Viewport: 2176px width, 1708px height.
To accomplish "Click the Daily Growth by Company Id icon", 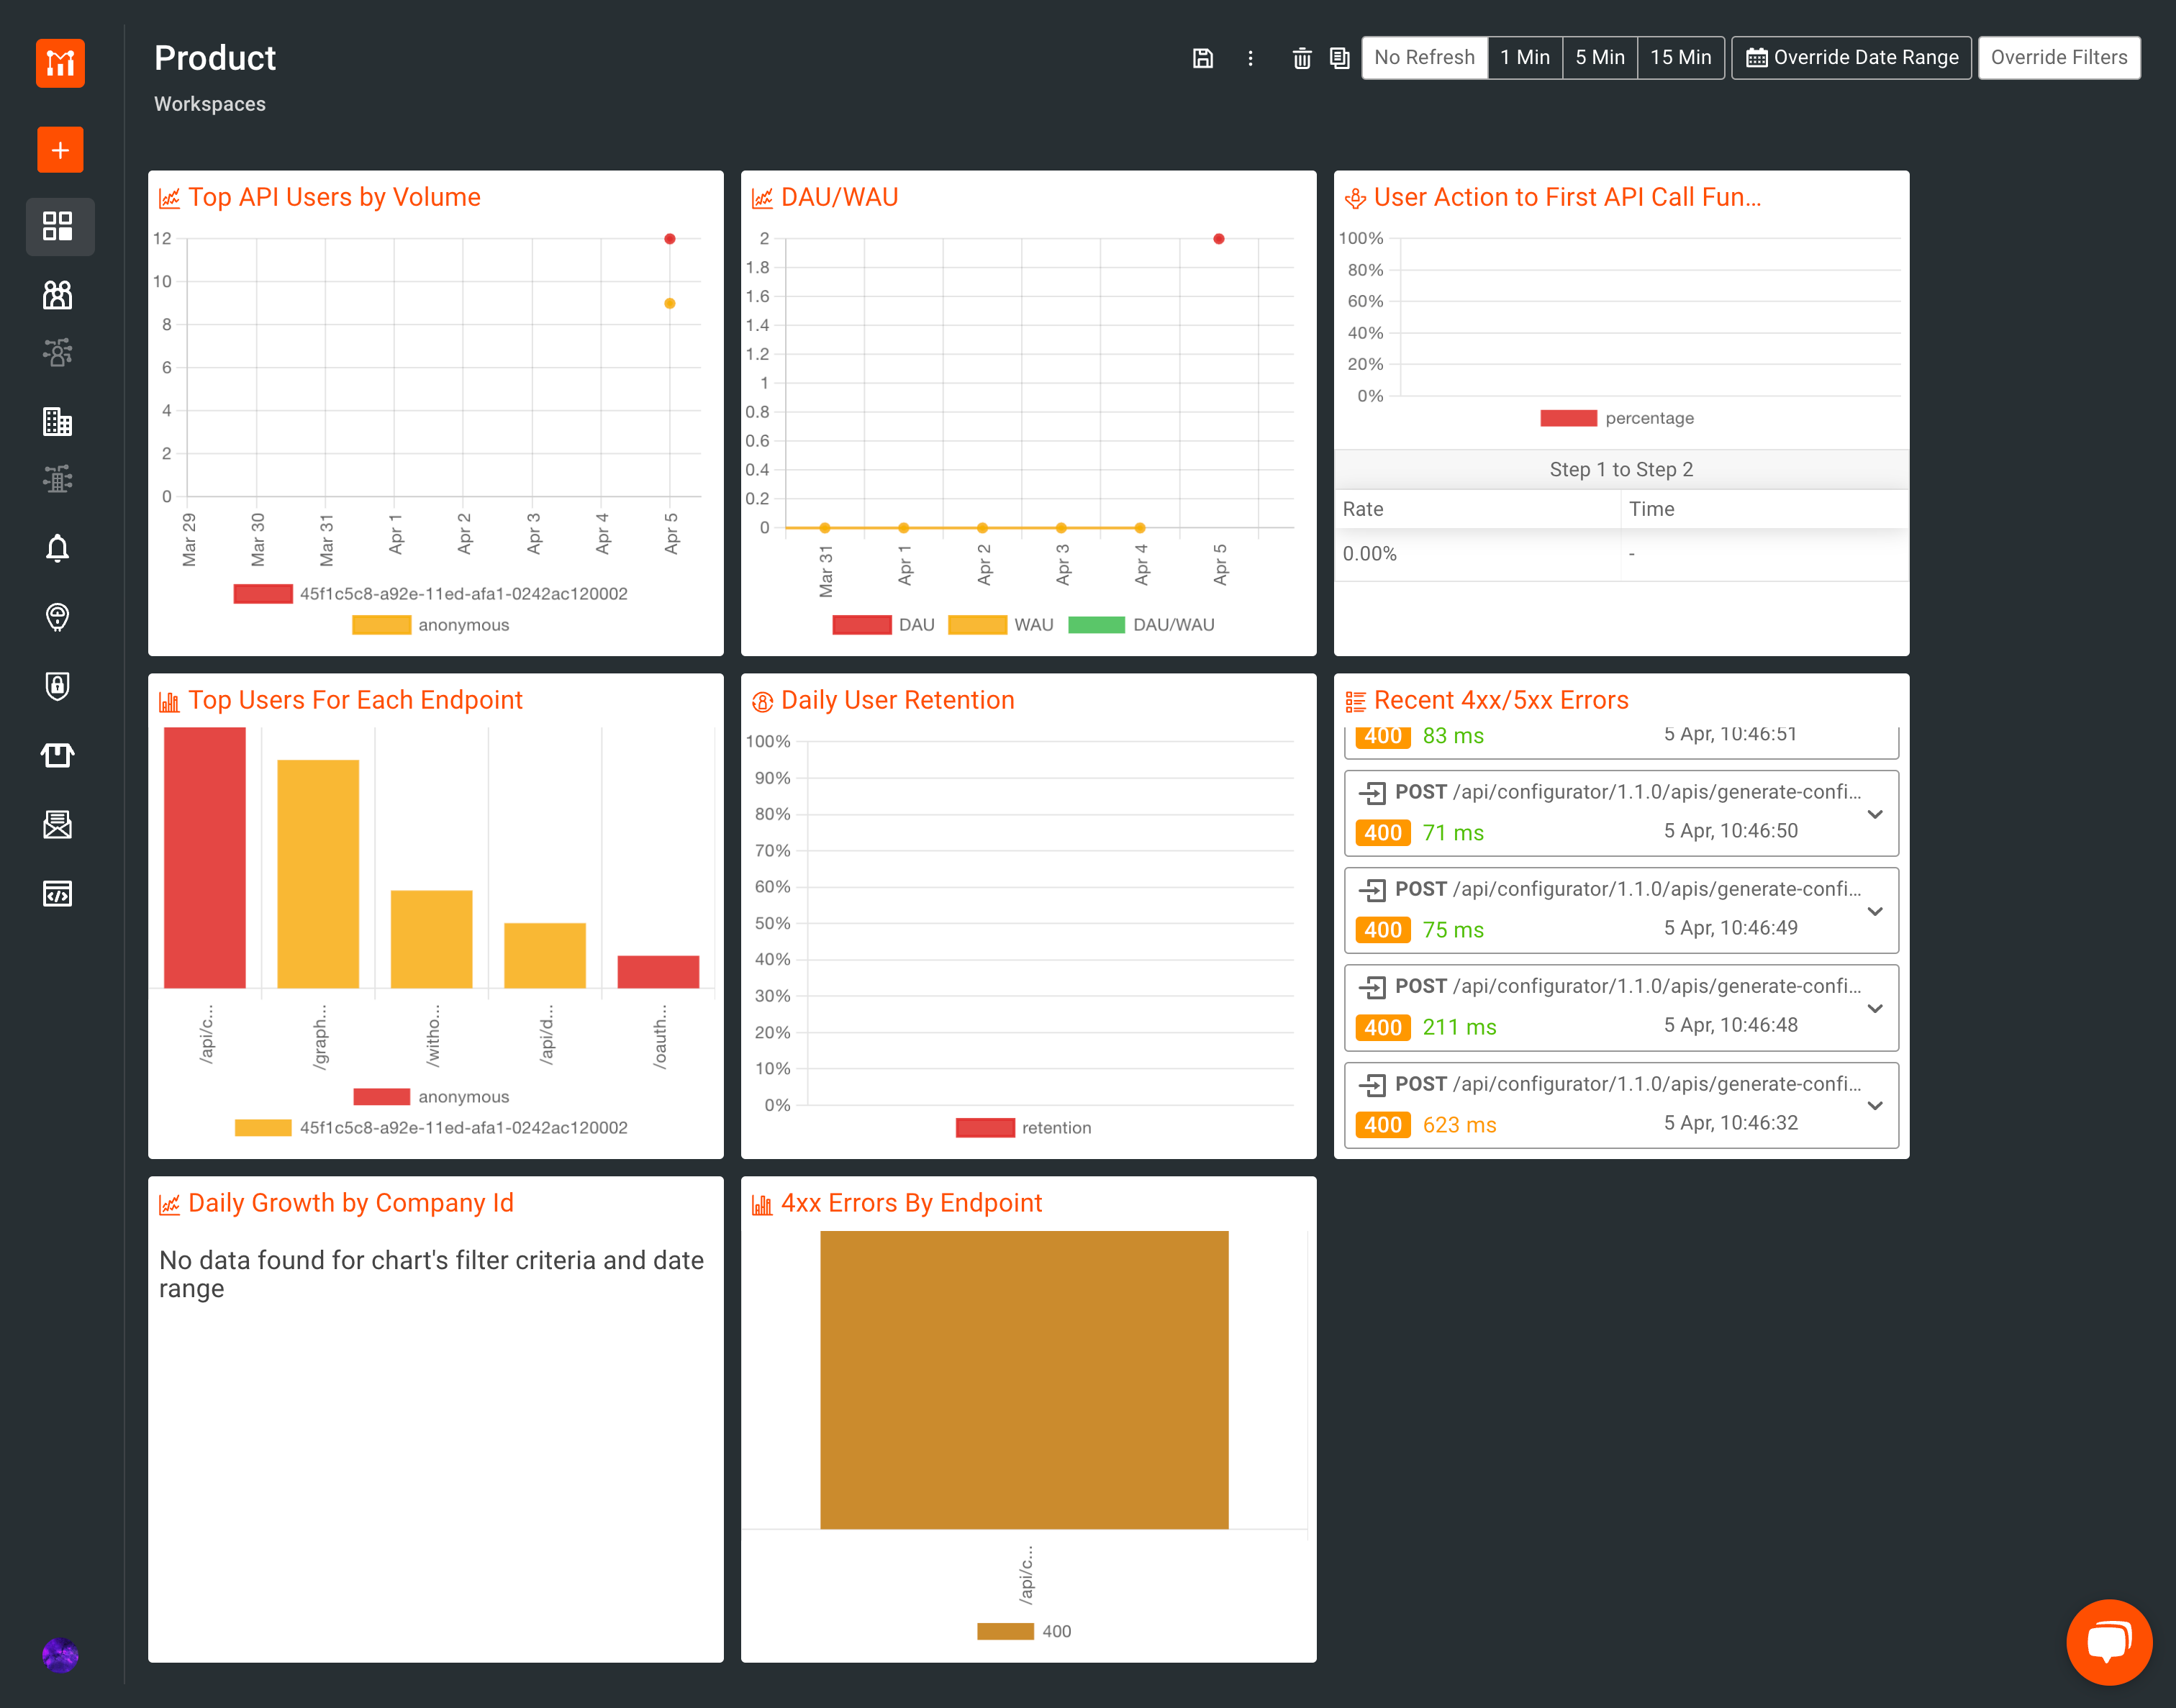I will coord(169,1204).
